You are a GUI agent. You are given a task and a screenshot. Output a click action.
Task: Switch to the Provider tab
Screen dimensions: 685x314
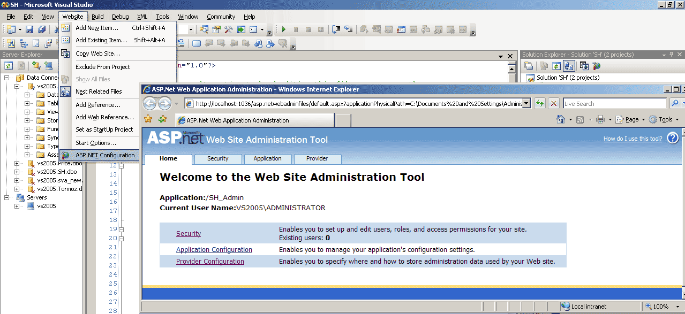tap(317, 159)
